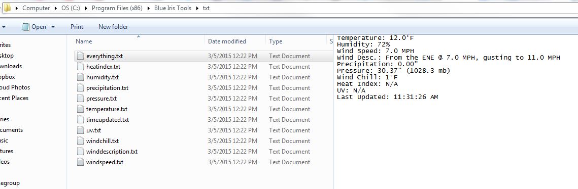Select the everything.txt file name
578x189 pixels.
tap(105, 56)
